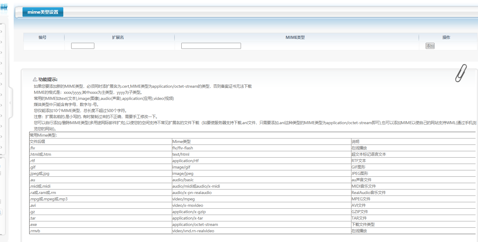The width and height of the screenshot is (478, 242).
Task: Click the RealAudio音乐文件 description cell
Action: (368, 193)
